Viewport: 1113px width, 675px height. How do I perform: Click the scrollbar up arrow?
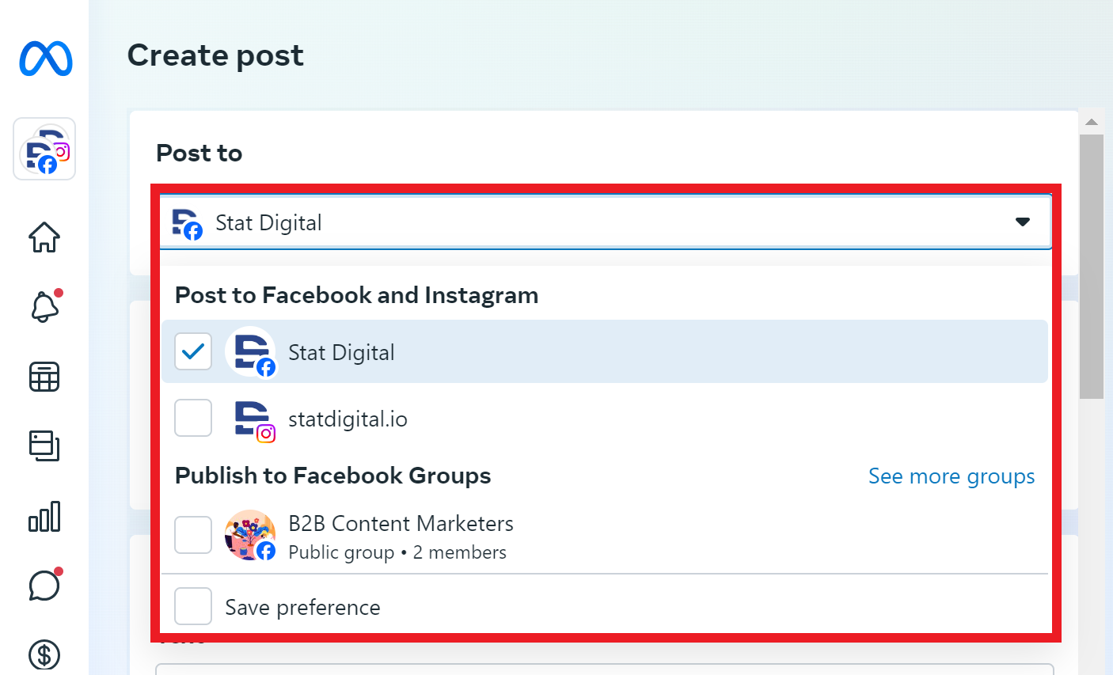pos(1092,122)
